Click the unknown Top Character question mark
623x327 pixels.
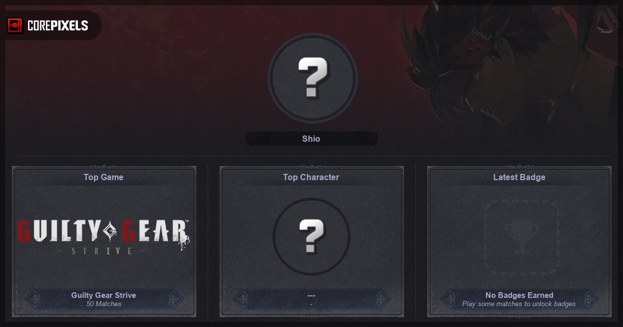(x=311, y=237)
